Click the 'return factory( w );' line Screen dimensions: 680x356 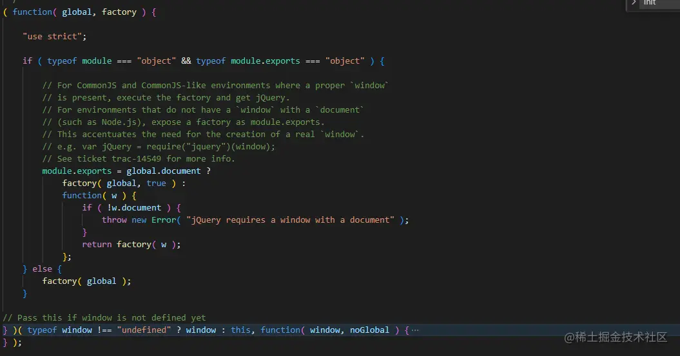click(131, 244)
